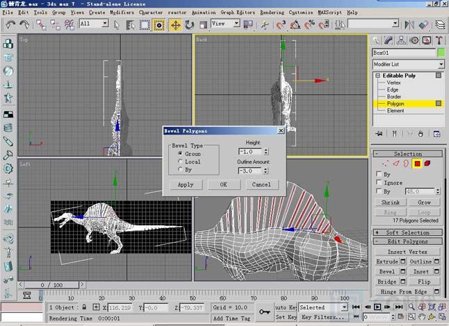Toggle the 3D Snaps icon

coord(281,25)
